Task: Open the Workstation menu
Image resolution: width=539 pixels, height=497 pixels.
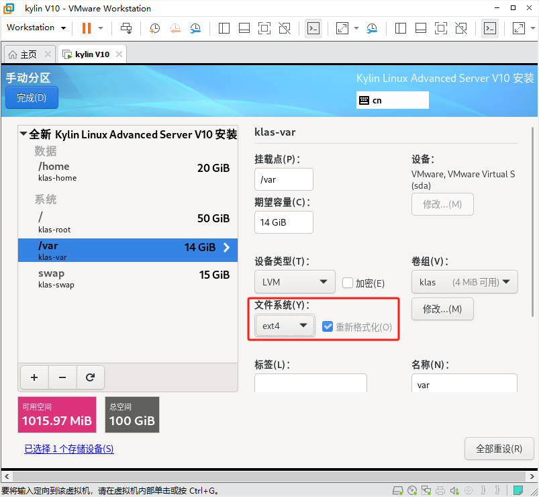Action: coord(36,28)
